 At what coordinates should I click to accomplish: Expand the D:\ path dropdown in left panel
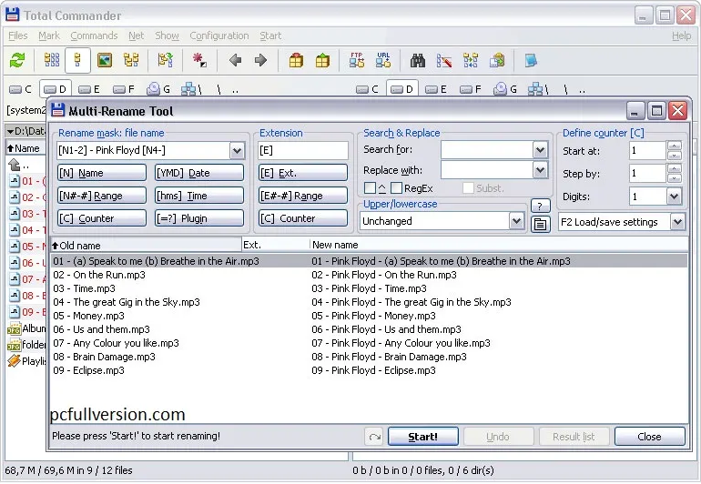pyautogui.click(x=10, y=131)
